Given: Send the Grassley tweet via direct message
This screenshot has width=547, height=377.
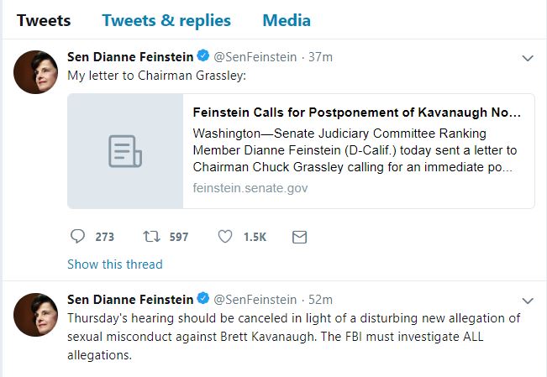Looking at the screenshot, I should coord(298,237).
